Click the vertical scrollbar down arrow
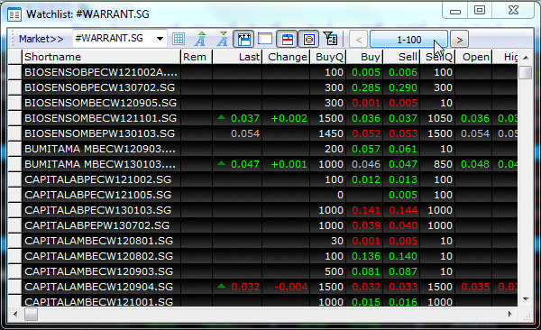 [526, 299]
